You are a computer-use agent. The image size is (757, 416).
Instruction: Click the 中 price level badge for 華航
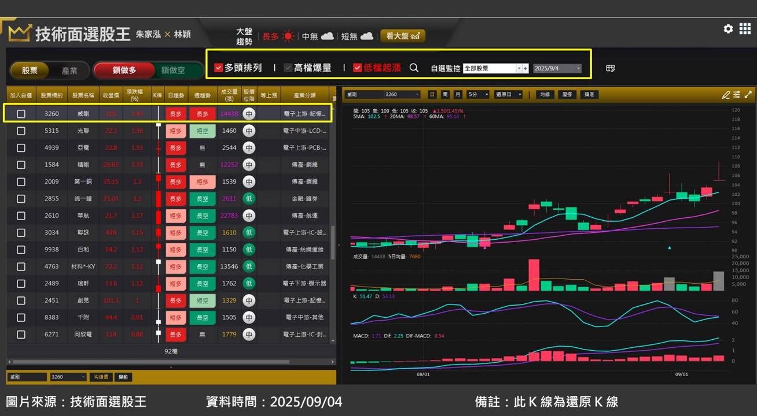click(x=249, y=216)
